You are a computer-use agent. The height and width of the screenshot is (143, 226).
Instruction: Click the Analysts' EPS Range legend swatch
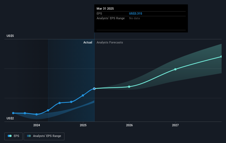(x=29, y=136)
